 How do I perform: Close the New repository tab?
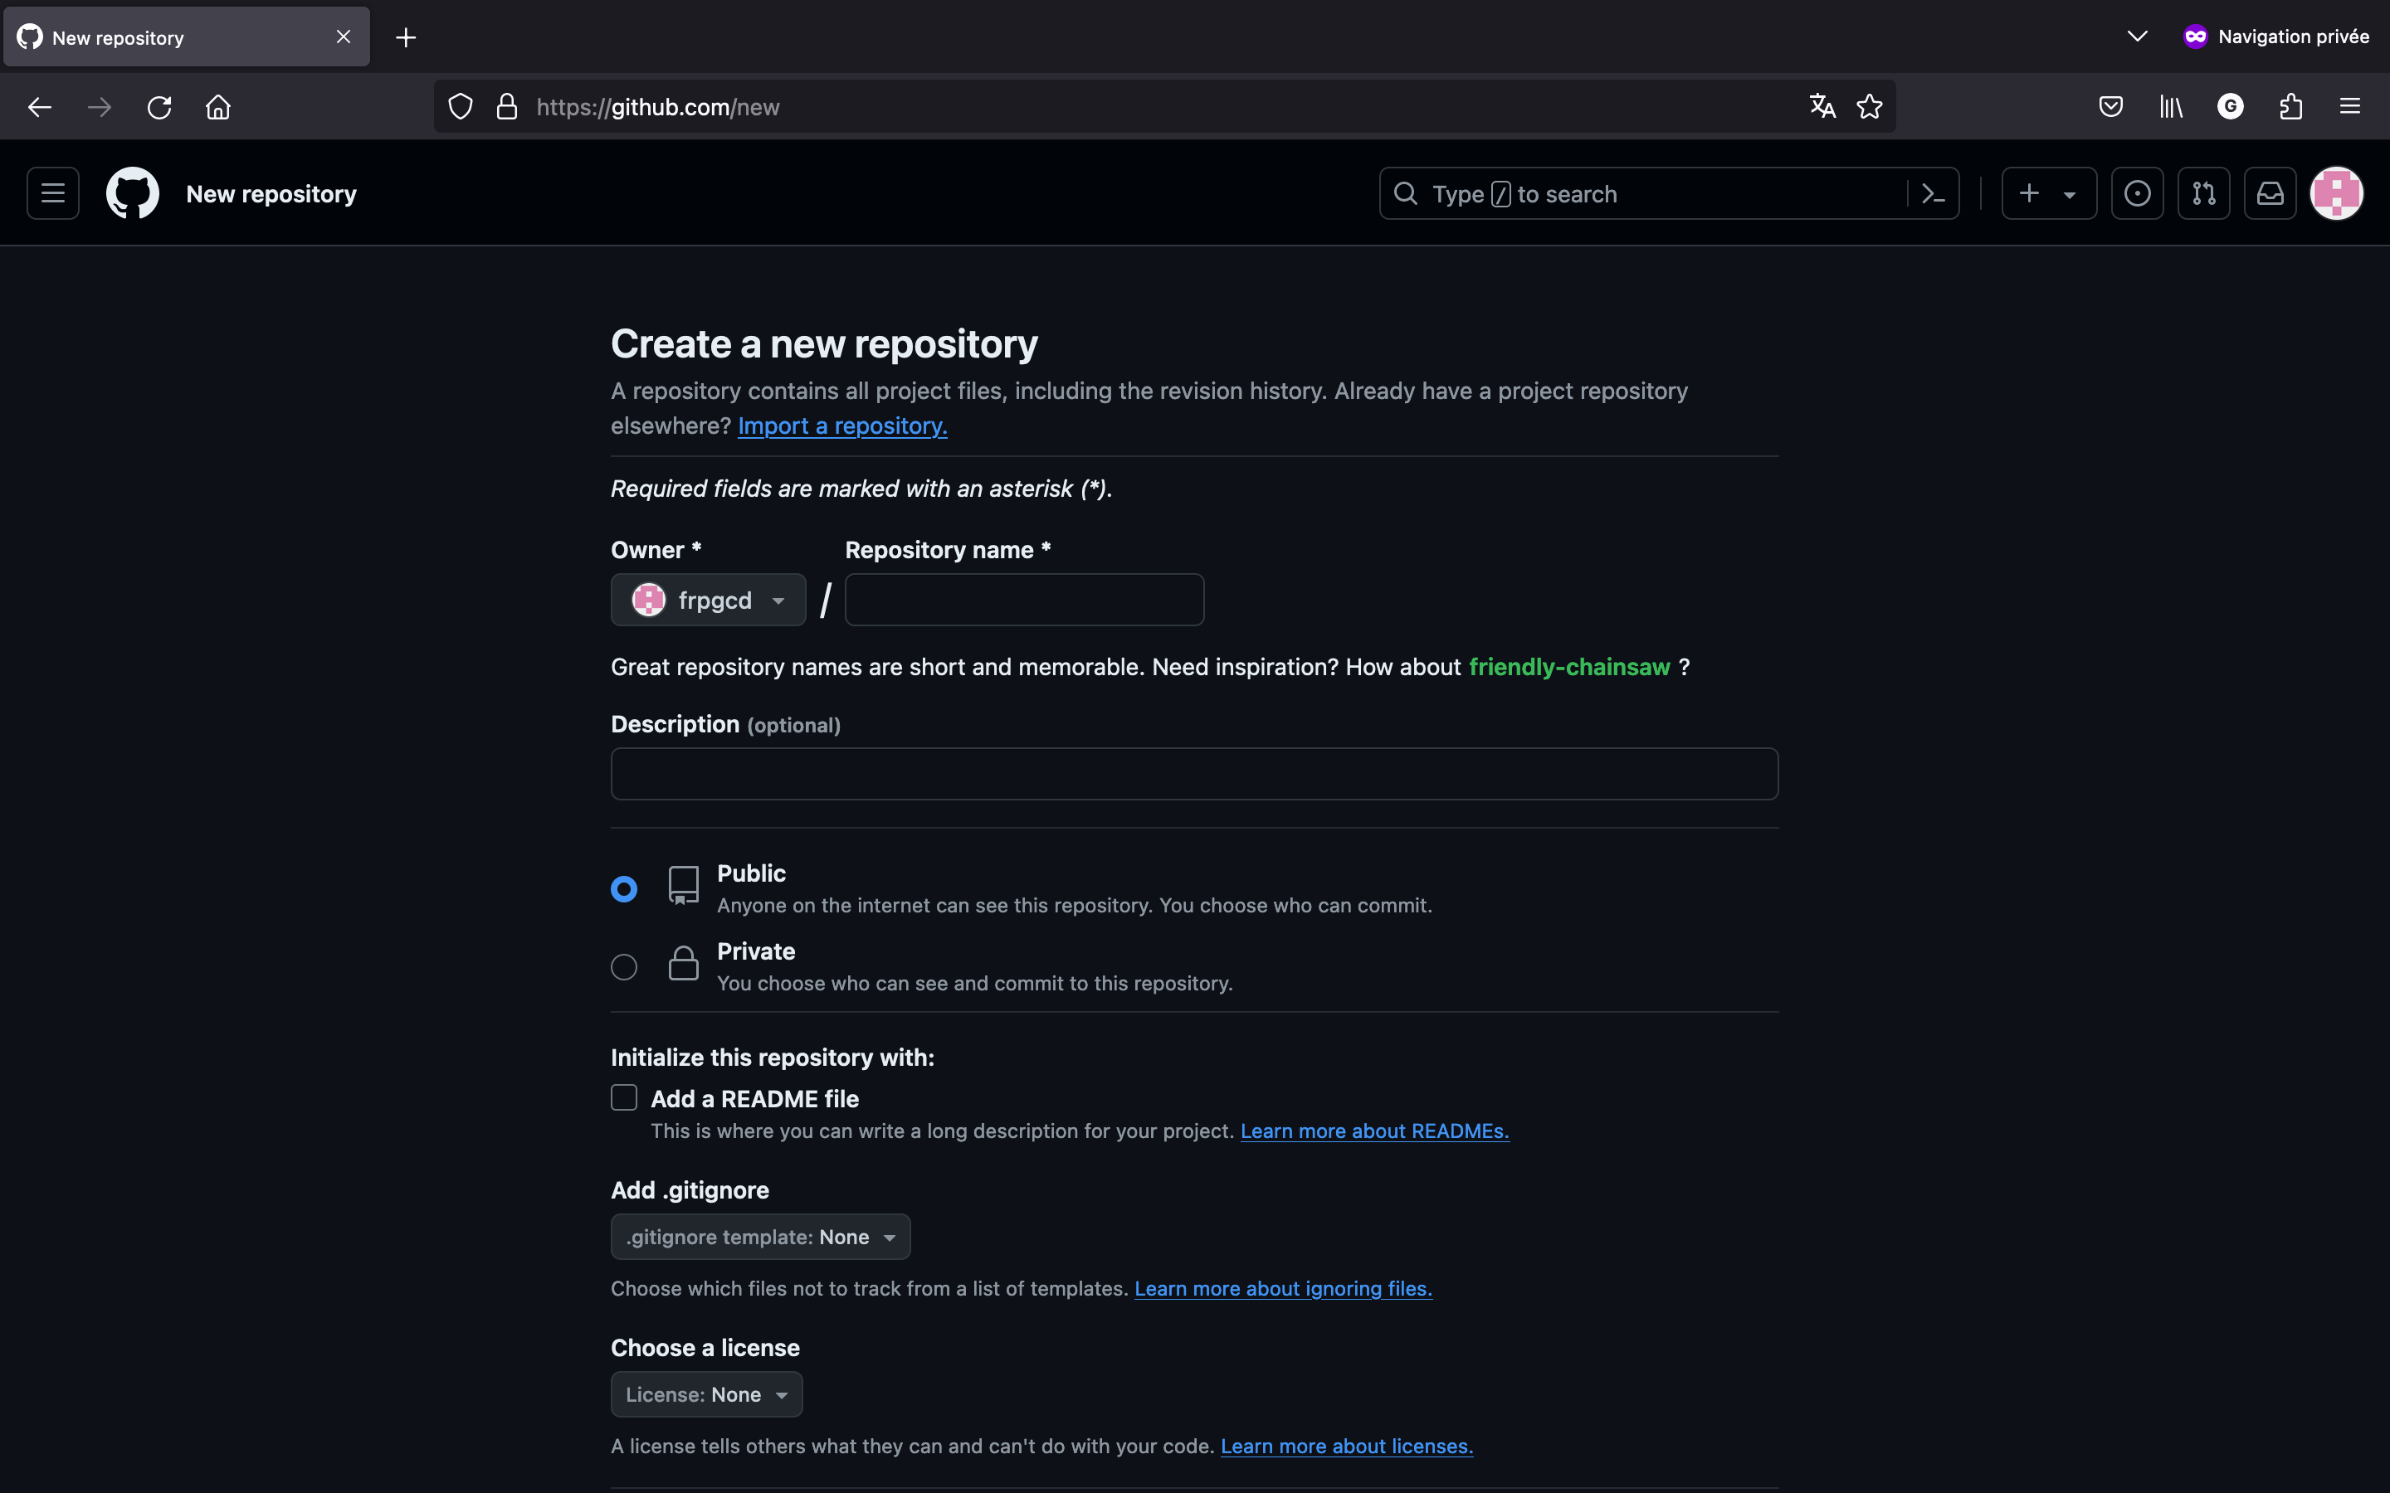[344, 36]
